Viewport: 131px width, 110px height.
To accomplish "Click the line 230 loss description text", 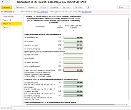I will [40, 73].
